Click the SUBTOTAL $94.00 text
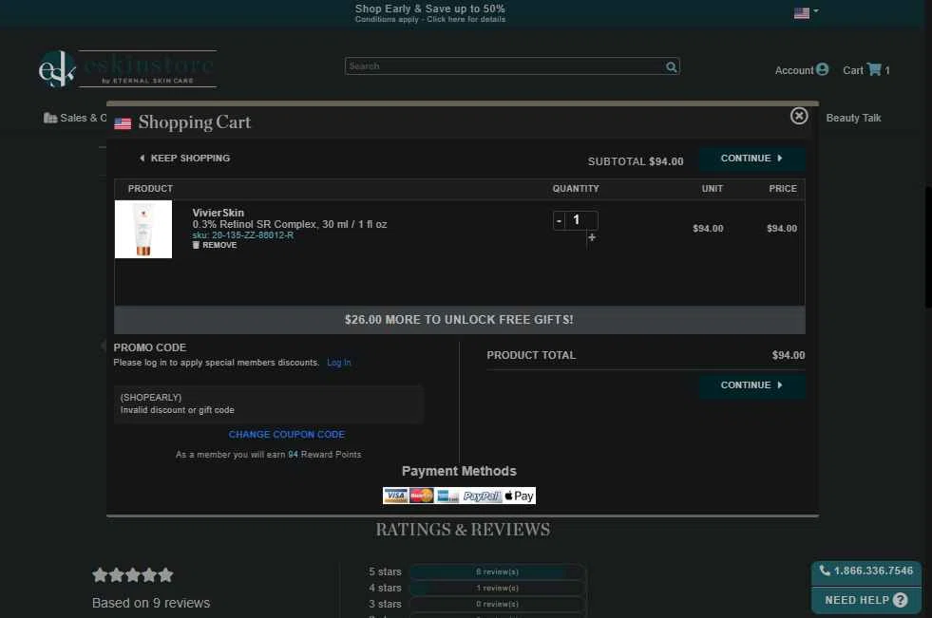 click(x=636, y=161)
